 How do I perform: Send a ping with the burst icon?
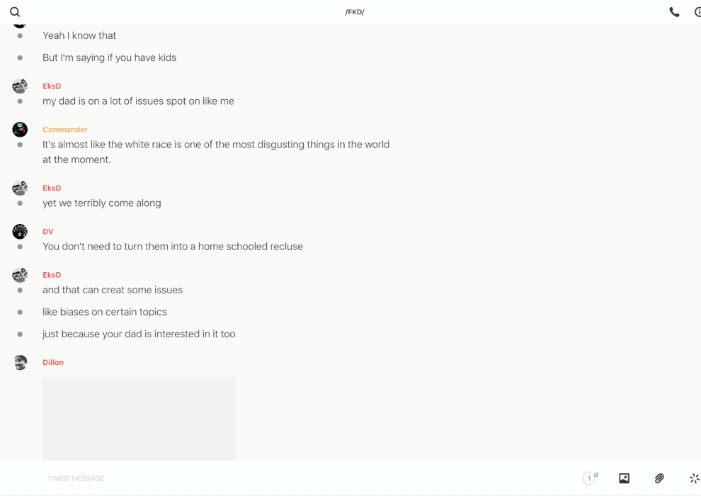[694, 478]
